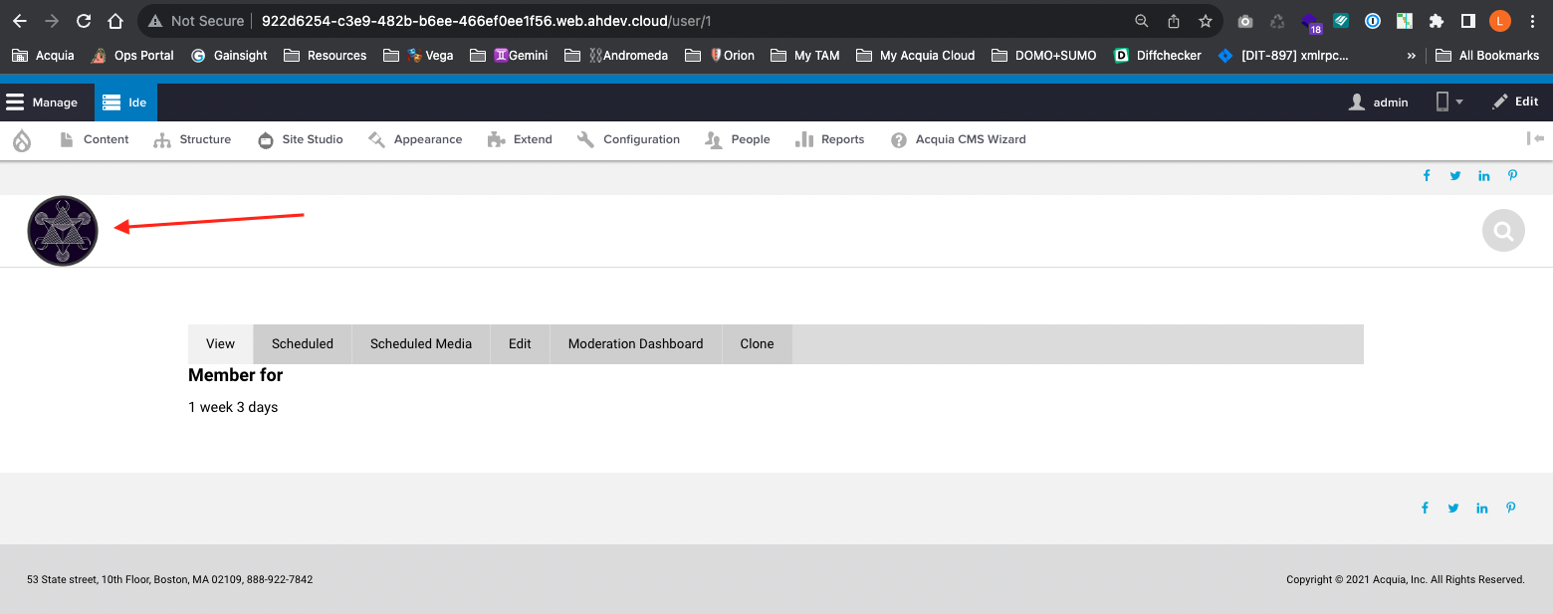Image resolution: width=1553 pixels, height=614 pixels.
Task: Toggle Edit mode with pencil button
Action: 1515,102
